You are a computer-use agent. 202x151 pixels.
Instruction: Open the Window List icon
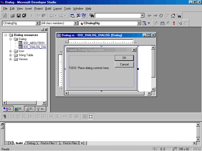[84, 16]
